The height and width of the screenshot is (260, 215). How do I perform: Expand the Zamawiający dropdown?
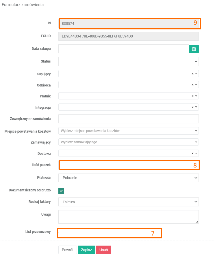point(128,142)
